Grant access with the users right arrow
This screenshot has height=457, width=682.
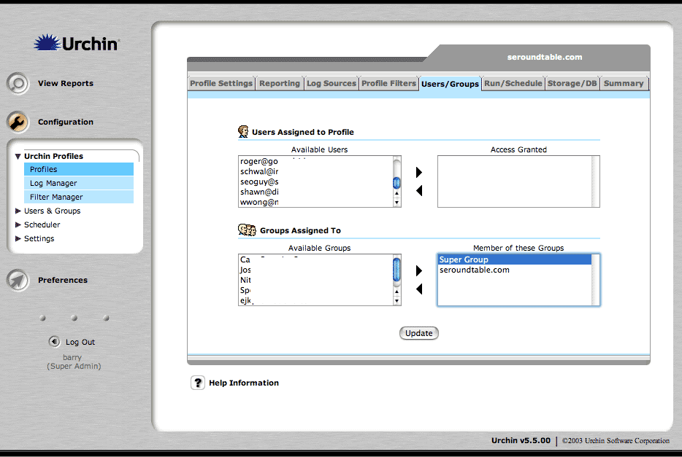[419, 172]
